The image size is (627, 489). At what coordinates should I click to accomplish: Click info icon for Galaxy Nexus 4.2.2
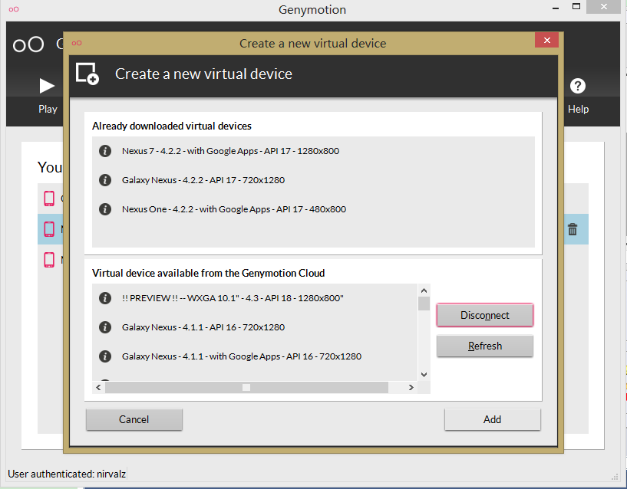click(105, 180)
